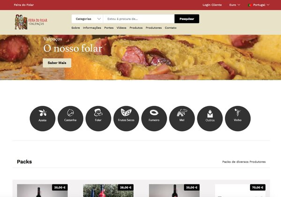Select the Mel honey category icon
This screenshot has width=281, height=197.
click(182, 119)
